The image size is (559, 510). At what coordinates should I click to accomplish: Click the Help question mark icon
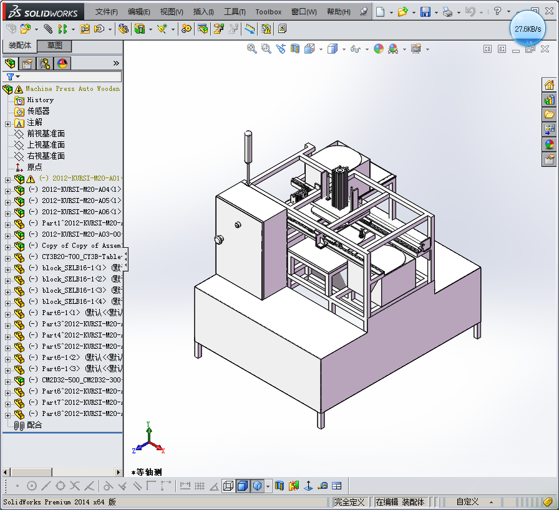point(497,11)
